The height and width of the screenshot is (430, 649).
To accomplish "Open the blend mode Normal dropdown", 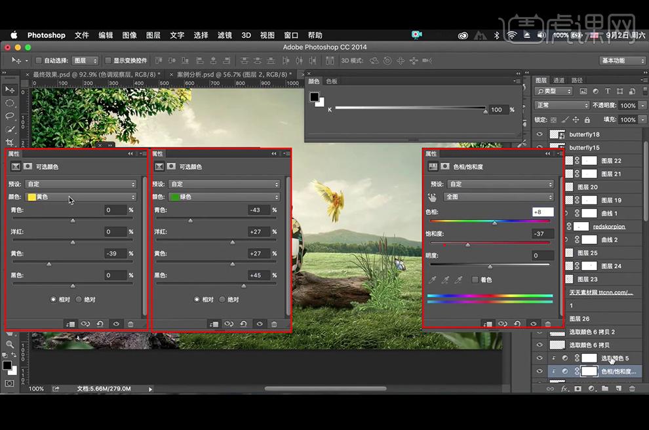I will 562,106.
